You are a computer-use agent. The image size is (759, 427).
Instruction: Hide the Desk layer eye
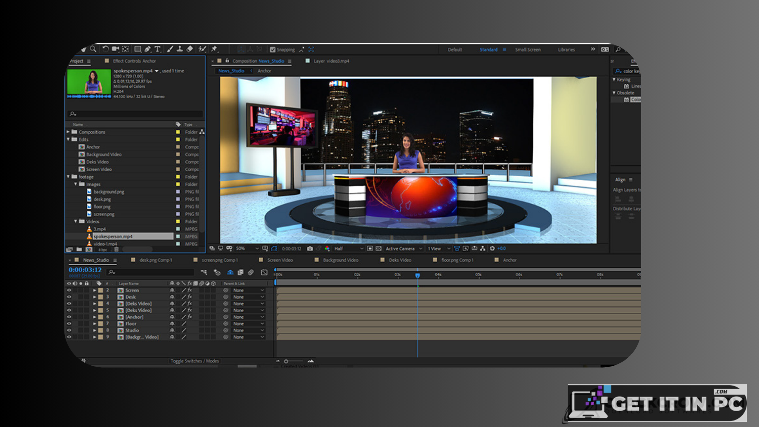[x=69, y=297]
